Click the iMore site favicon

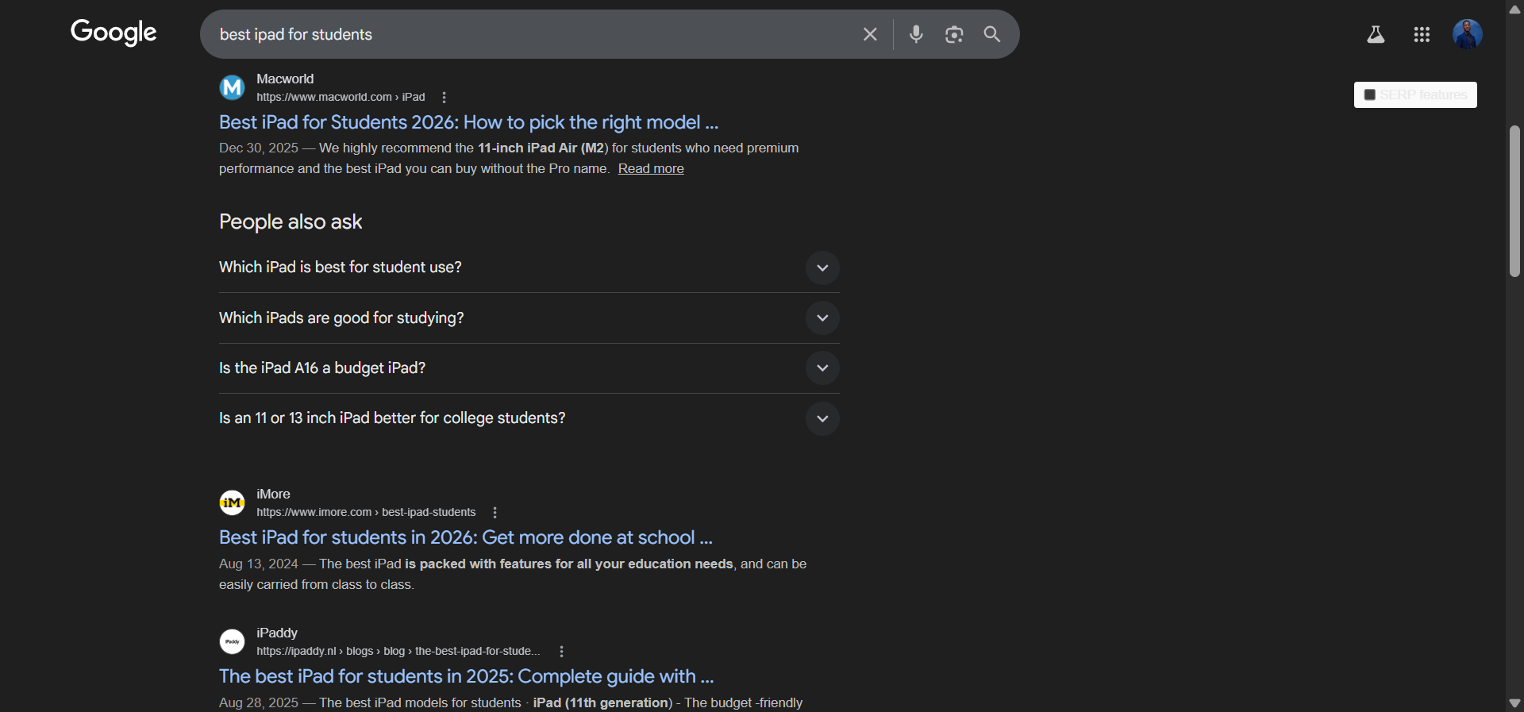(232, 502)
